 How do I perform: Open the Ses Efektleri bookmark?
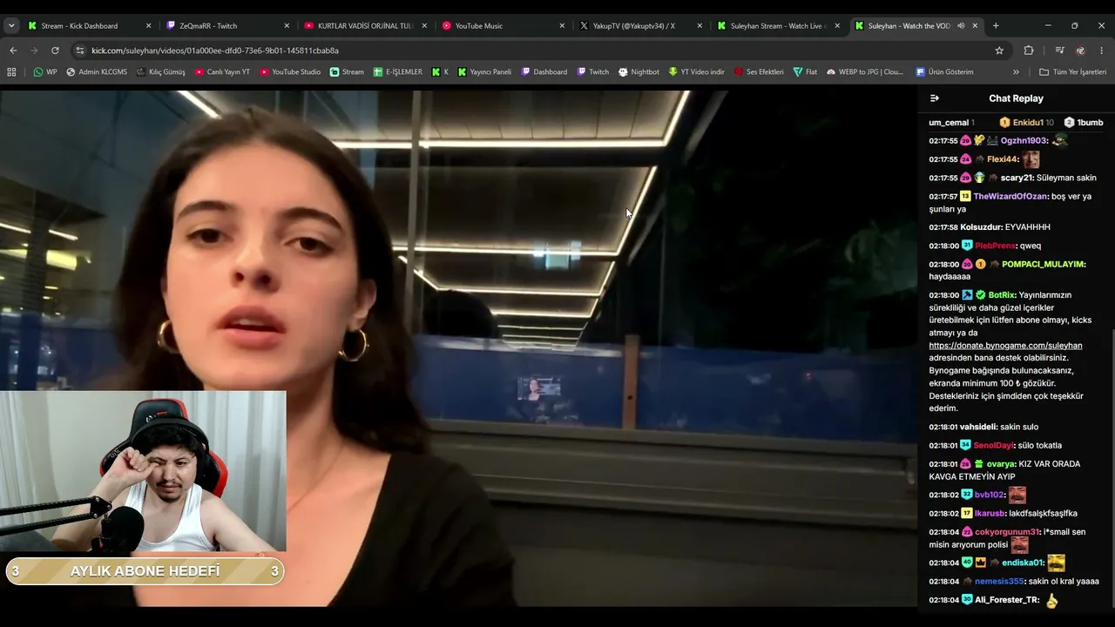(x=759, y=72)
